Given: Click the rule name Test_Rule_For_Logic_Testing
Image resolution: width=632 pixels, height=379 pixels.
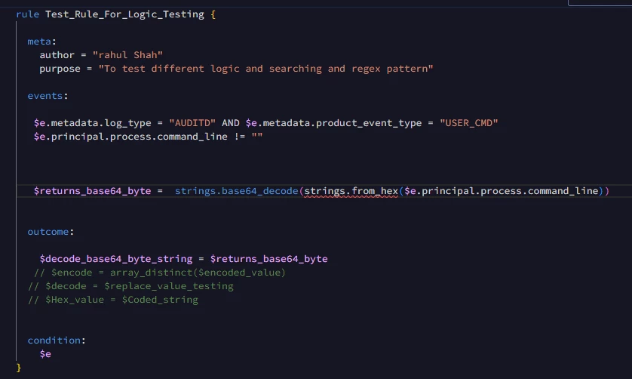Looking at the screenshot, I should [124, 14].
